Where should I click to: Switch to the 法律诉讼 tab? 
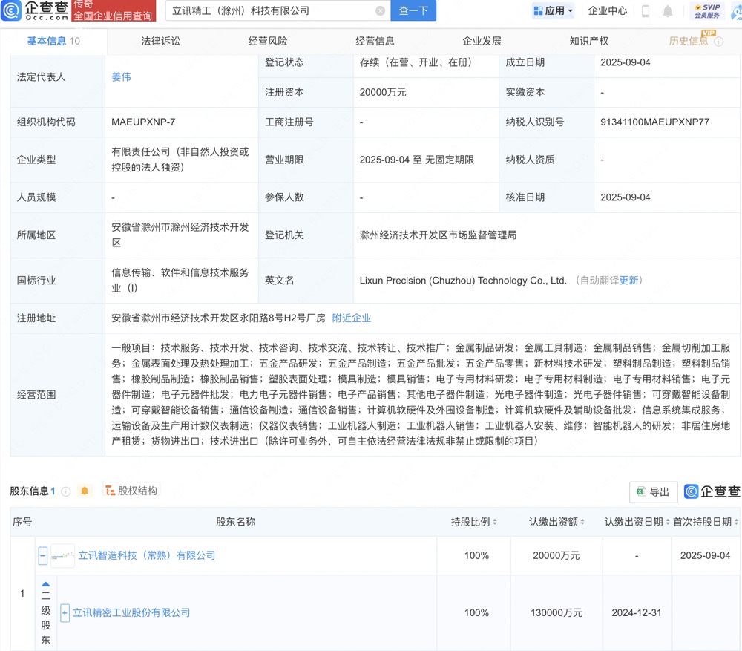point(160,41)
